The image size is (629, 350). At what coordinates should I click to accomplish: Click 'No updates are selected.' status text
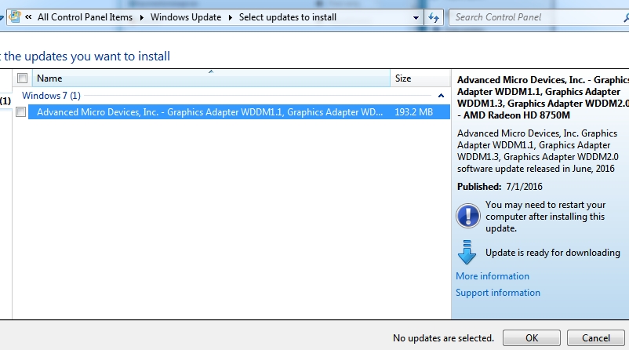(x=443, y=338)
